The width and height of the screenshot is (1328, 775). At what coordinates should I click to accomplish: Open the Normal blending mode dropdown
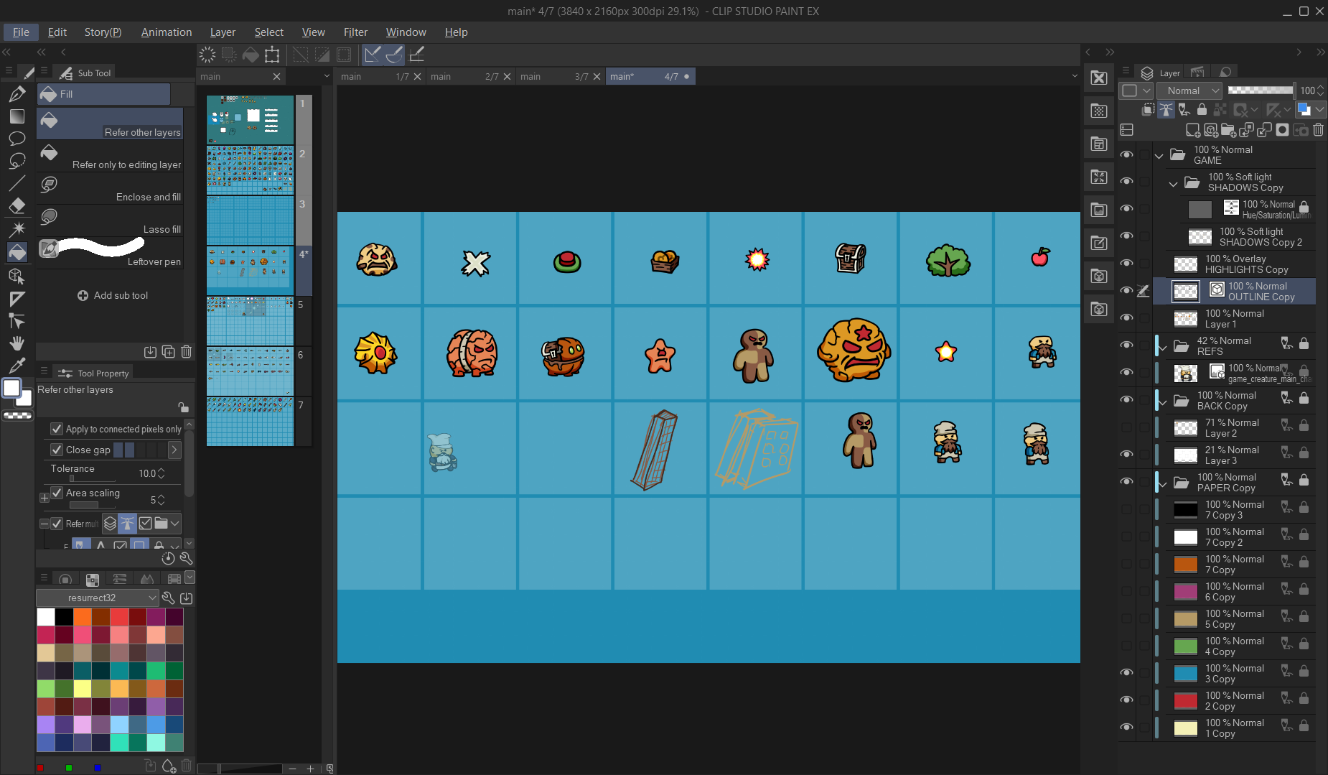click(1191, 91)
